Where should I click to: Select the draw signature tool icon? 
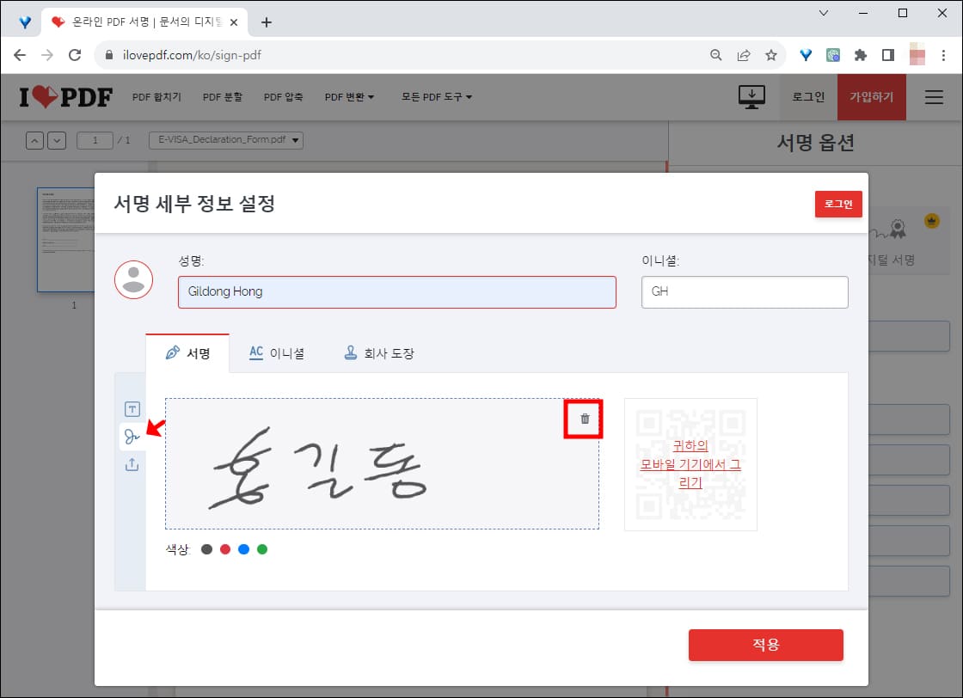(x=132, y=437)
